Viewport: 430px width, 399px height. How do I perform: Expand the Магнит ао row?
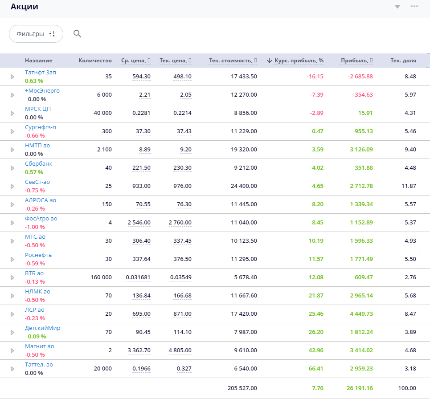(12, 351)
